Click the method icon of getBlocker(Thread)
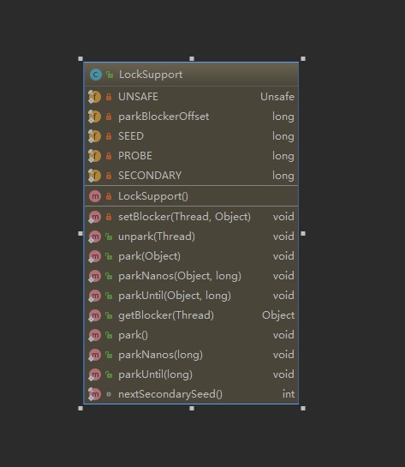 click(x=95, y=315)
